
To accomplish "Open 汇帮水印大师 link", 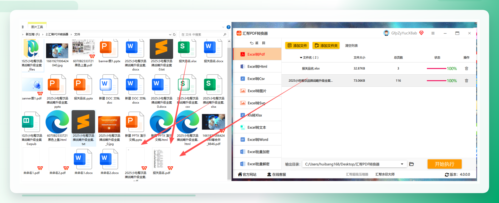I will (x=385, y=174).
